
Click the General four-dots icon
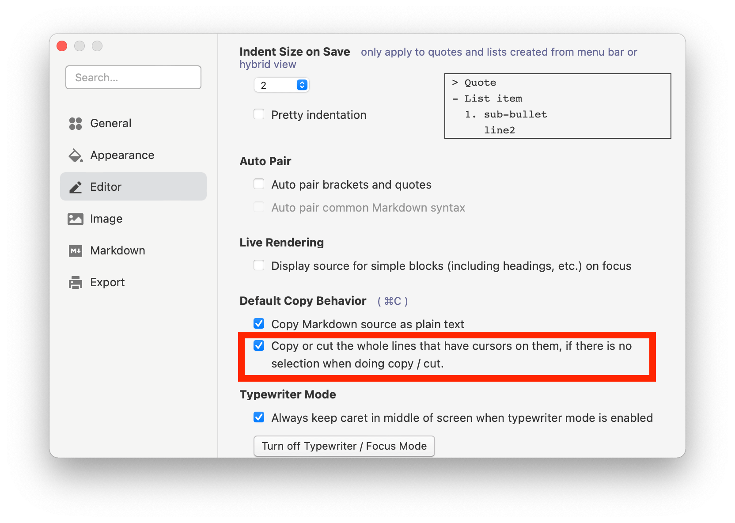point(76,124)
